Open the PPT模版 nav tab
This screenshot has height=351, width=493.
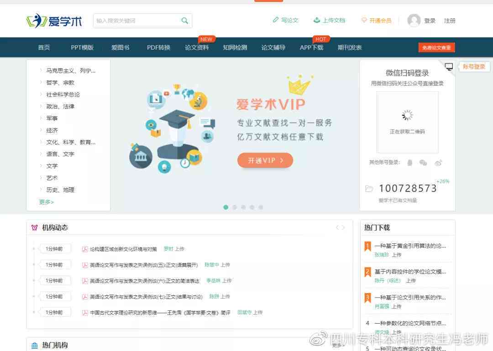point(82,47)
